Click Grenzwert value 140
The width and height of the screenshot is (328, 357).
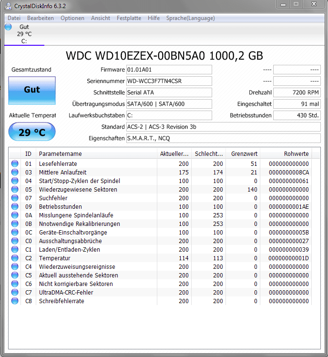[252, 189]
